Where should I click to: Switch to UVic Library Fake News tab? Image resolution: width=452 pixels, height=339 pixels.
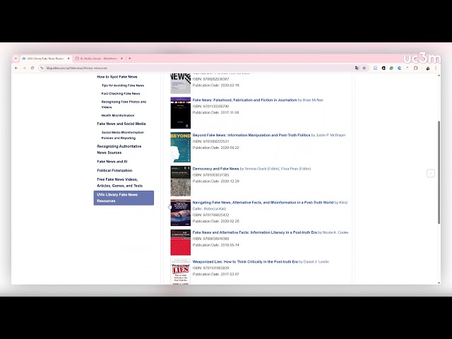pos(45,58)
